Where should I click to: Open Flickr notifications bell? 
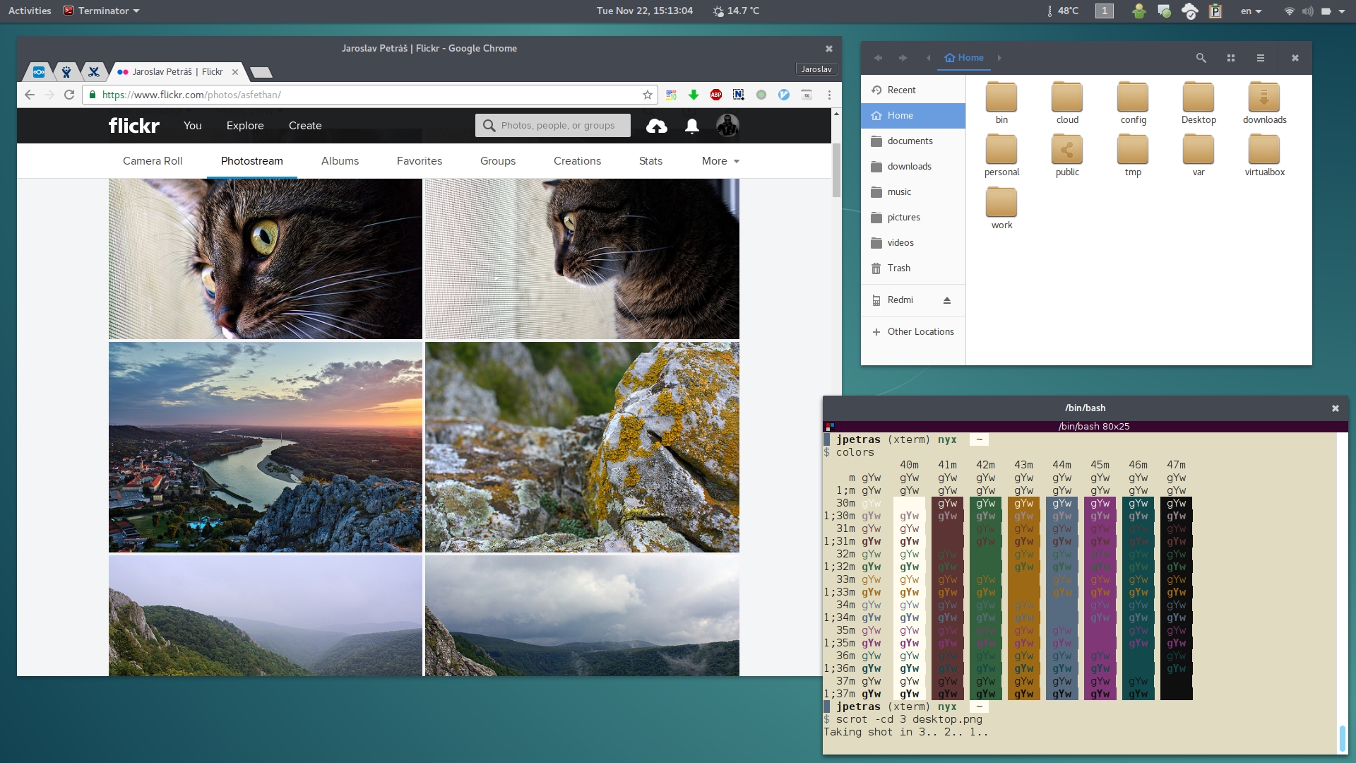point(692,126)
